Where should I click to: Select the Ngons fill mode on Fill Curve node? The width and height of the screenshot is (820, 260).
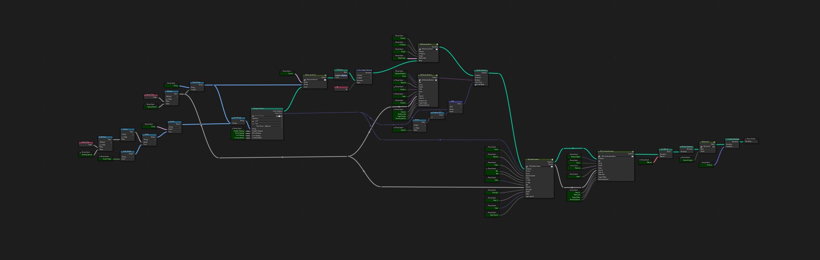(x=344, y=75)
